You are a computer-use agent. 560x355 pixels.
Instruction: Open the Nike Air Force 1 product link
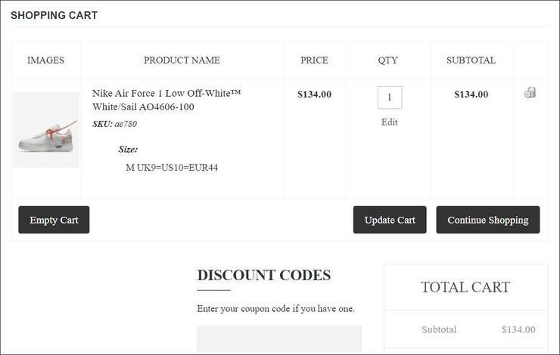[x=166, y=100]
